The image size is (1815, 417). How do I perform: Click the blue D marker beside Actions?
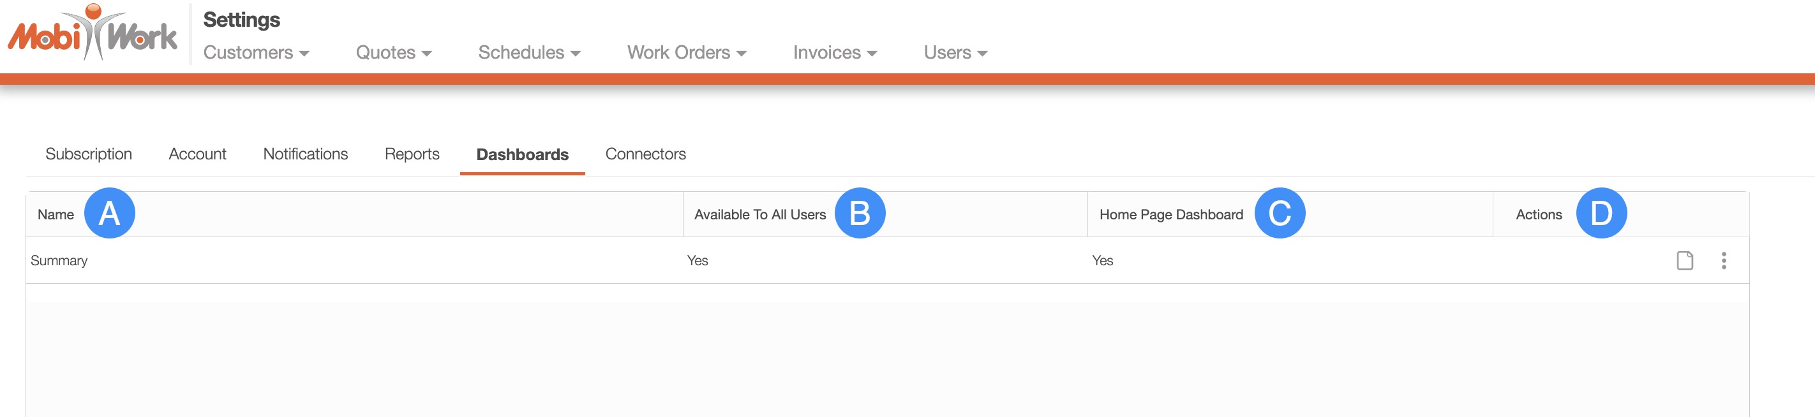tap(1601, 214)
